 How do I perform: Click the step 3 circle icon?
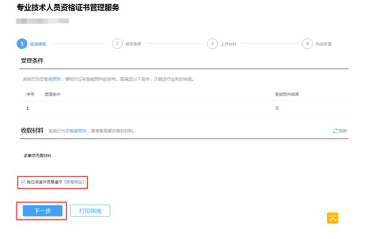[211, 44]
